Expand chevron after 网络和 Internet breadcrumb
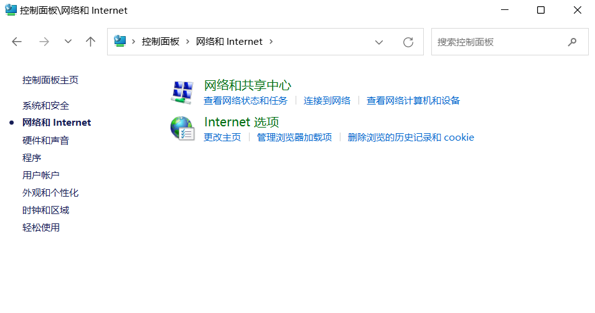The image size is (595, 313). (271, 42)
